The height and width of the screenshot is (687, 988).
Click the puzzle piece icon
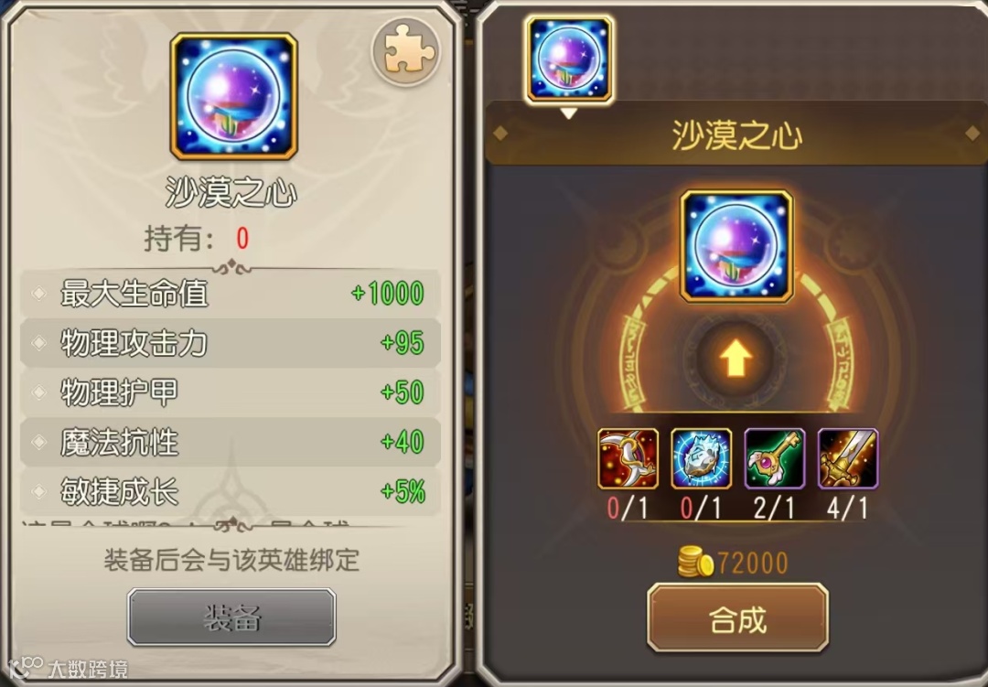click(x=406, y=51)
